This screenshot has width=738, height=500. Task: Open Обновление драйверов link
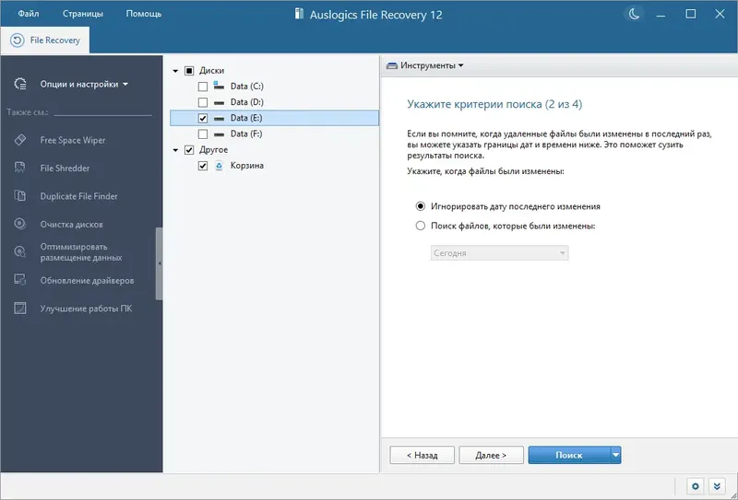[x=87, y=281]
